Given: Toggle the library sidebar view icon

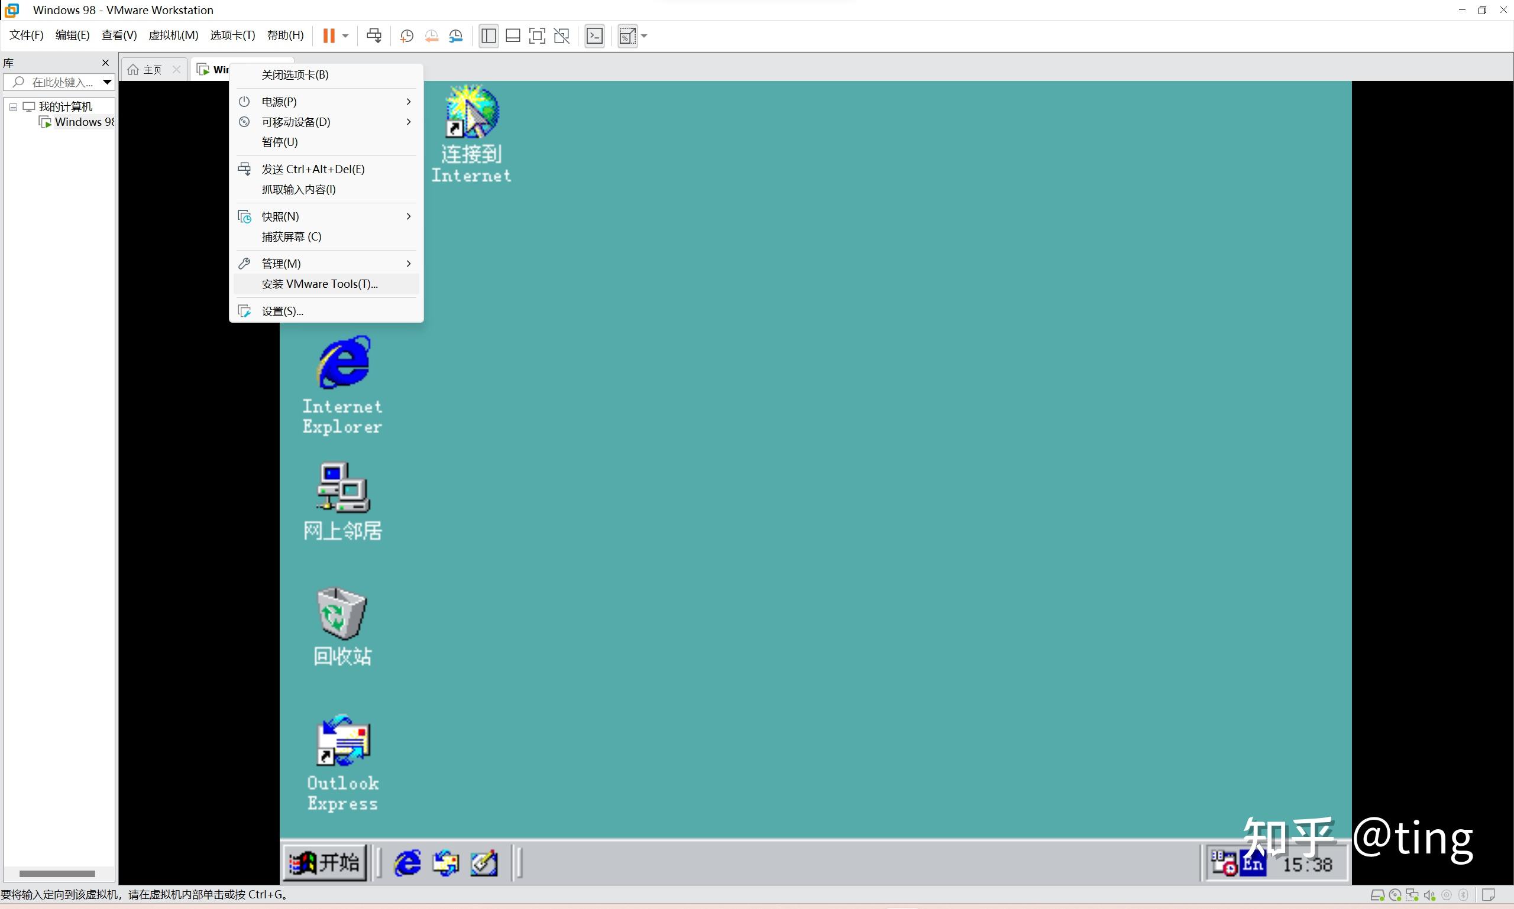Looking at the screenshot, I should click(x=489, y=35).
